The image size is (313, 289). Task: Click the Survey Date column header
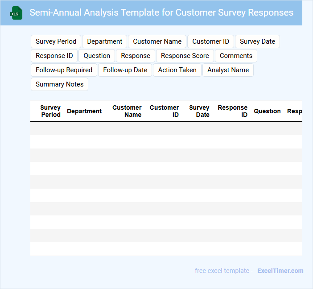(199, 111)
